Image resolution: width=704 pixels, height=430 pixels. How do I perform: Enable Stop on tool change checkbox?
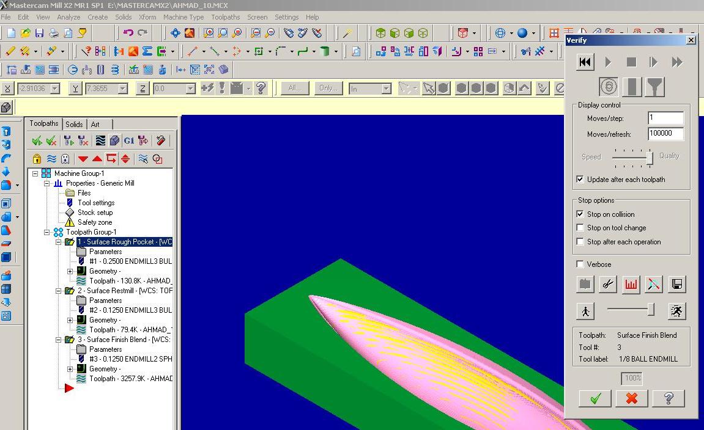[580, 227]
